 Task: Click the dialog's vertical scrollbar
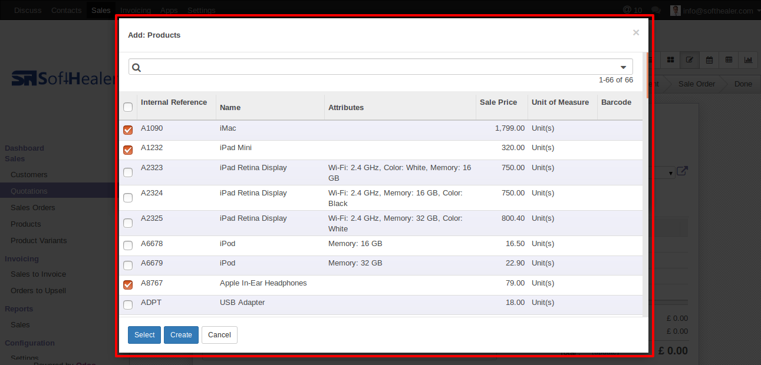point(647,75)
